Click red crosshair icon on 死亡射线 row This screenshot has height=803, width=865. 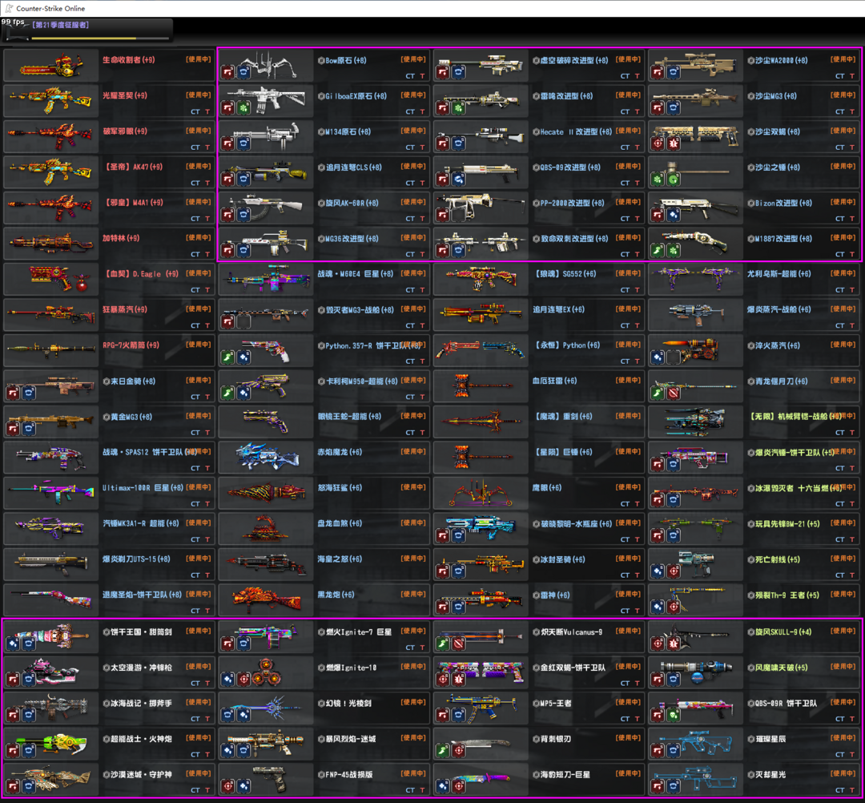click(x=674, y=571)
